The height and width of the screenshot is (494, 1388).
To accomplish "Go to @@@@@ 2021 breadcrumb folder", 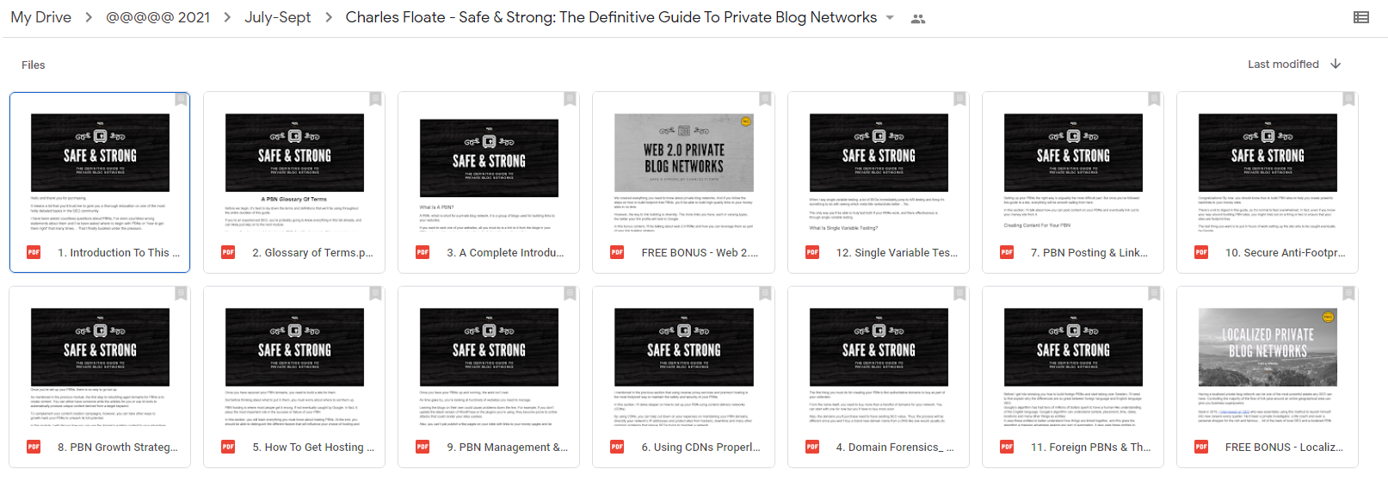I will (157, 17).
